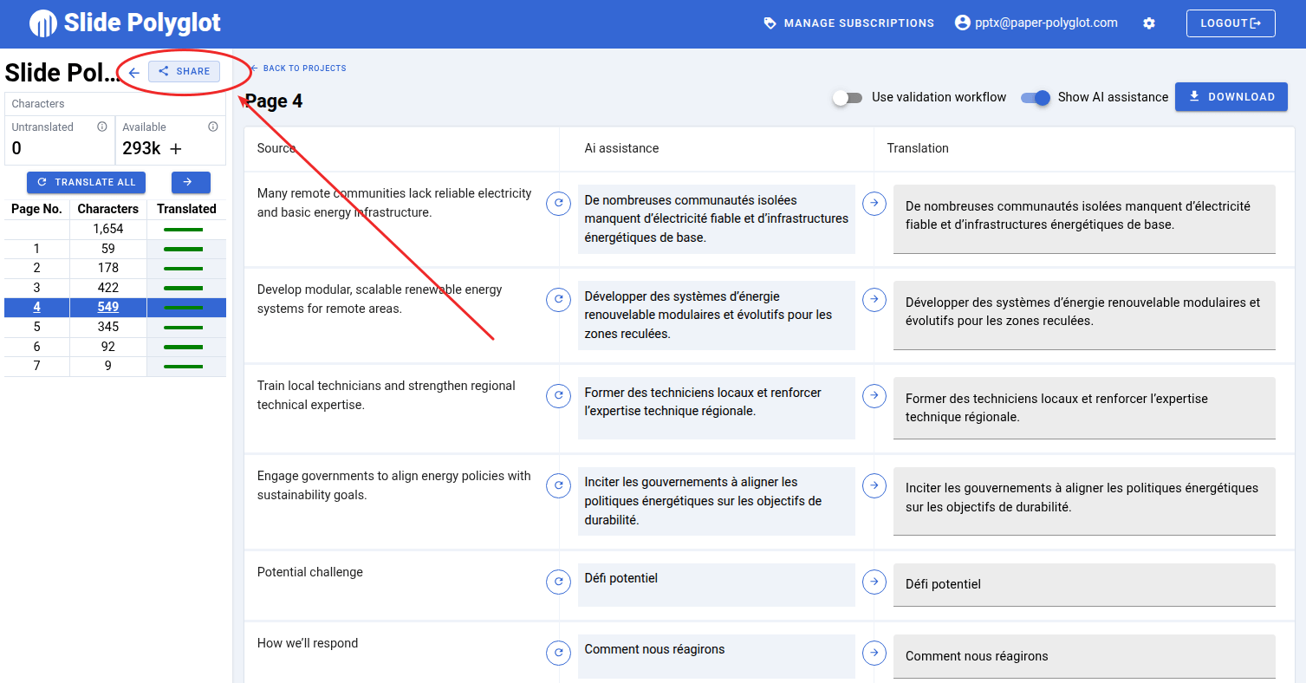1306x683 pixels.
Task: Click the settings gear icon in header
Action: click(x=1149, y=23)
